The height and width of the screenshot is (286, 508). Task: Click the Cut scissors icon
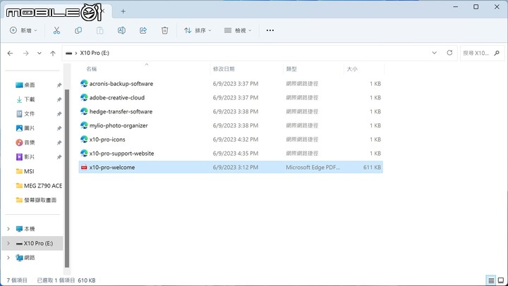pos(56,30)
